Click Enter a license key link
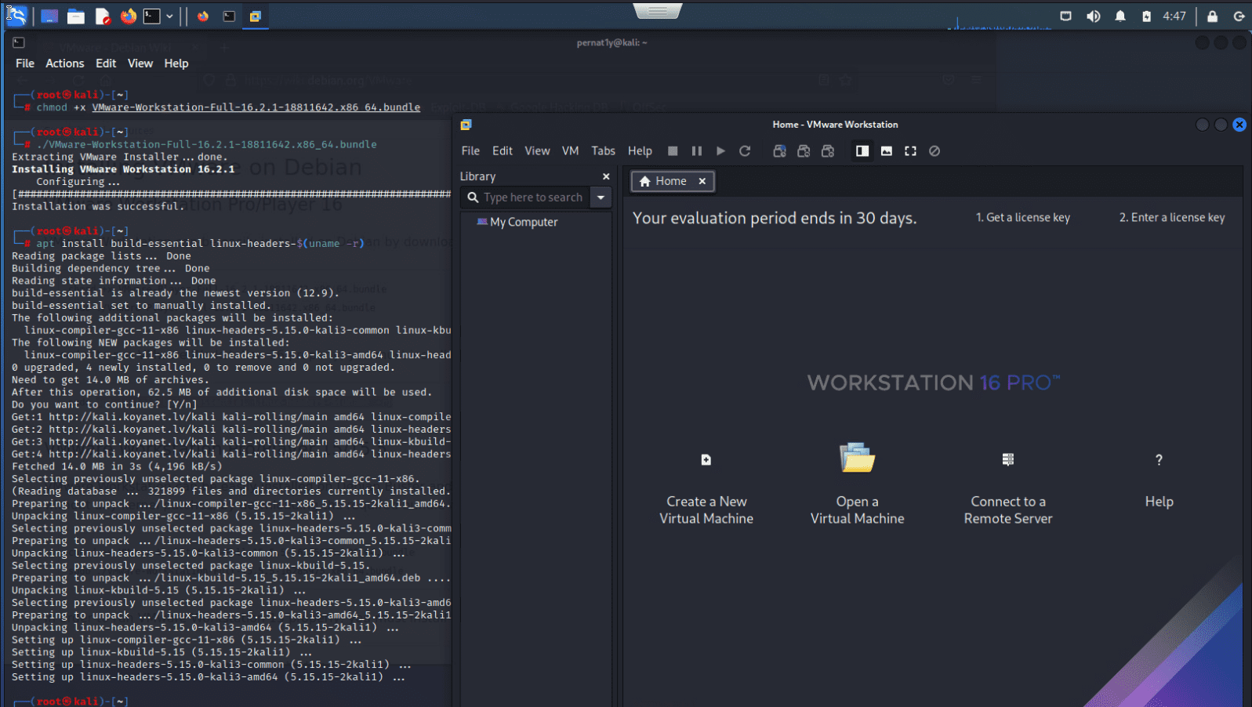Screen dimensions: 1252x707 tap(1171, 218)
